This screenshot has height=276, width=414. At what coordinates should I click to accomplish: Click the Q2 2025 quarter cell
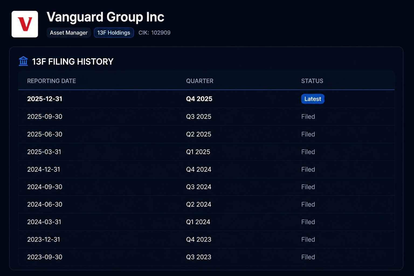[199, 134]
